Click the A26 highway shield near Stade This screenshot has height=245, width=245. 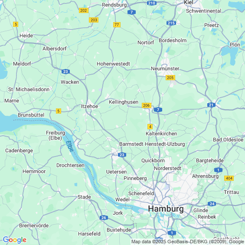104,218
